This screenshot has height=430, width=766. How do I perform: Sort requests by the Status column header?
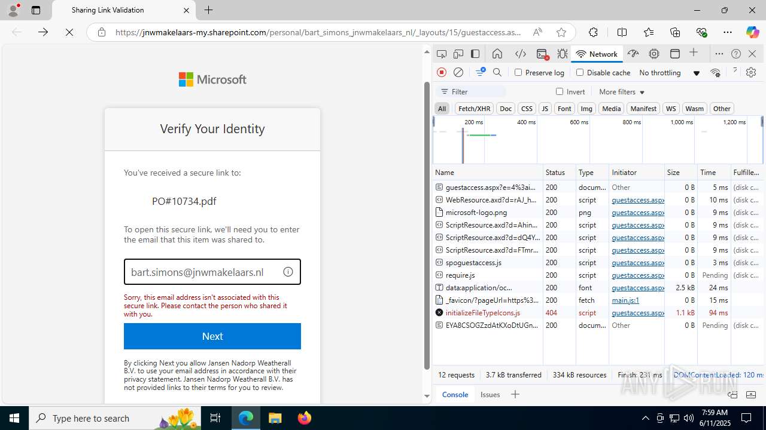(560, 172)
